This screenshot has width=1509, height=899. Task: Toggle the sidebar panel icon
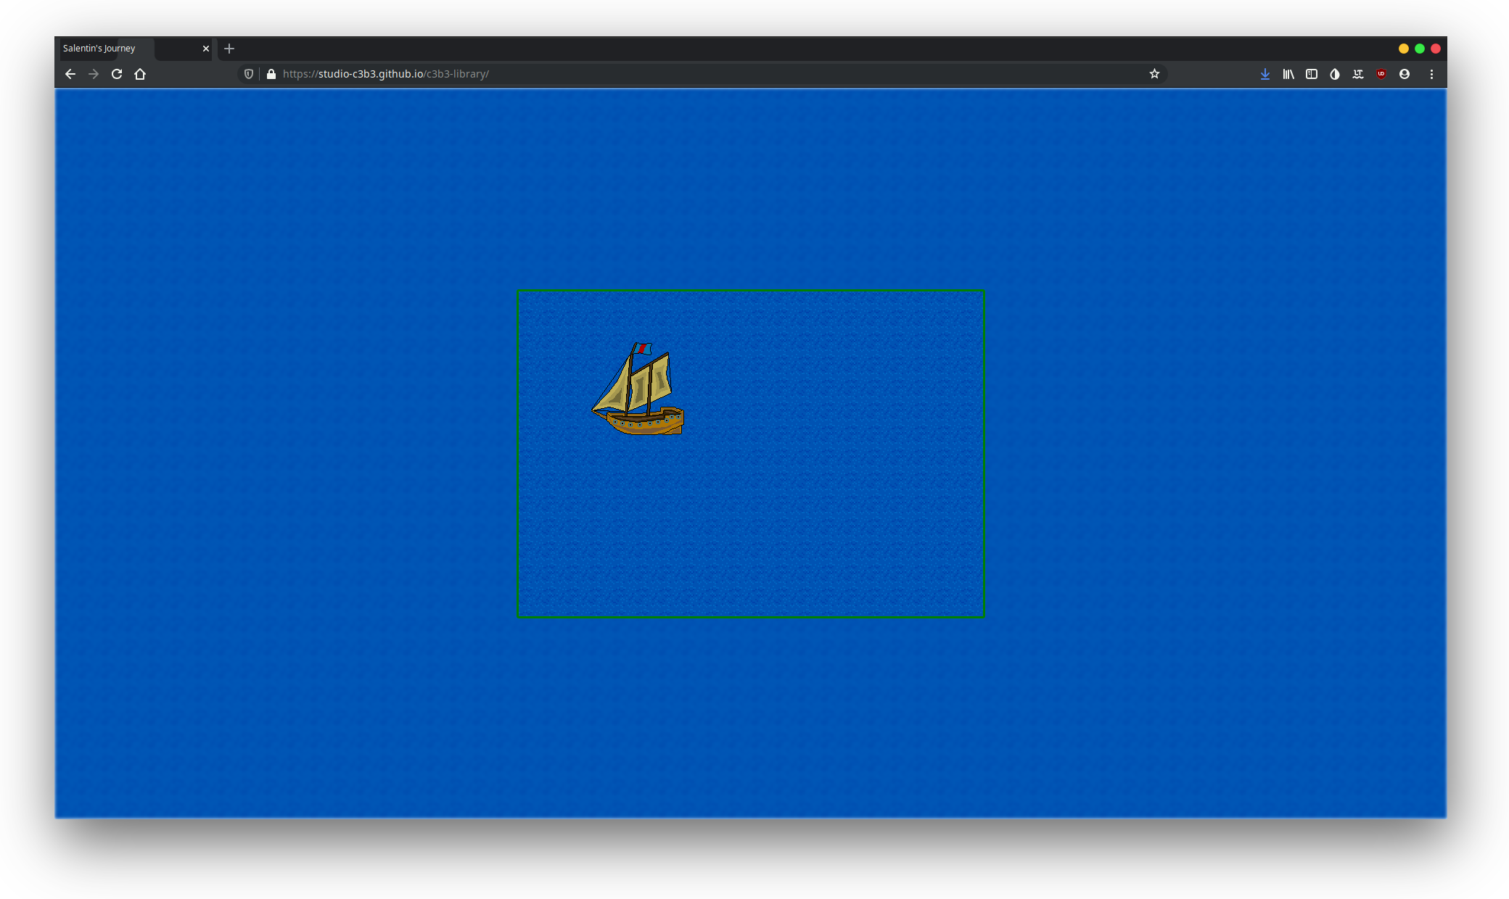click(x=1312, y=74)
